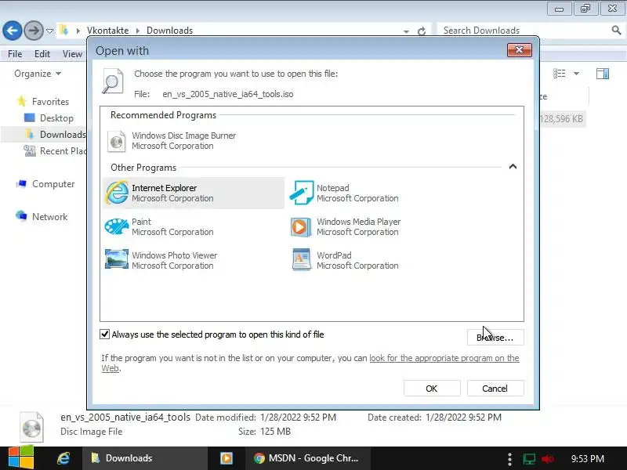Viewport: 627px width, 470px height.
Task: Expand the arrow after Vkontakte in breadcrumb
Action: coord(138,31)
